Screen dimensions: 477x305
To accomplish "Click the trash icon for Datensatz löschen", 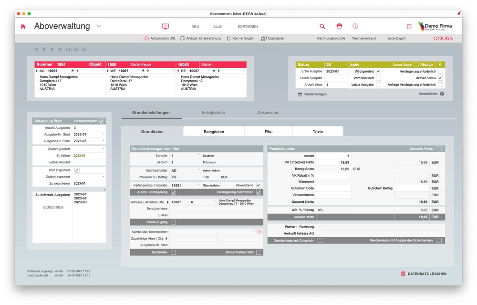I will 403,273.
